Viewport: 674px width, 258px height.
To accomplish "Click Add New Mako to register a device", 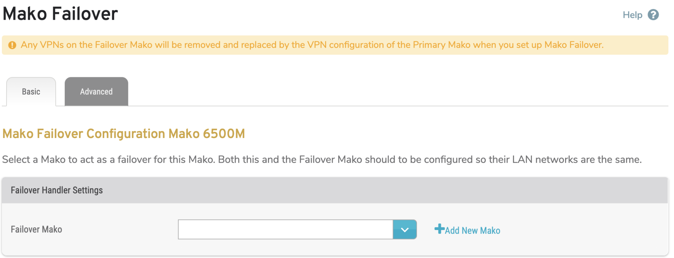I will tap(472, 230).
